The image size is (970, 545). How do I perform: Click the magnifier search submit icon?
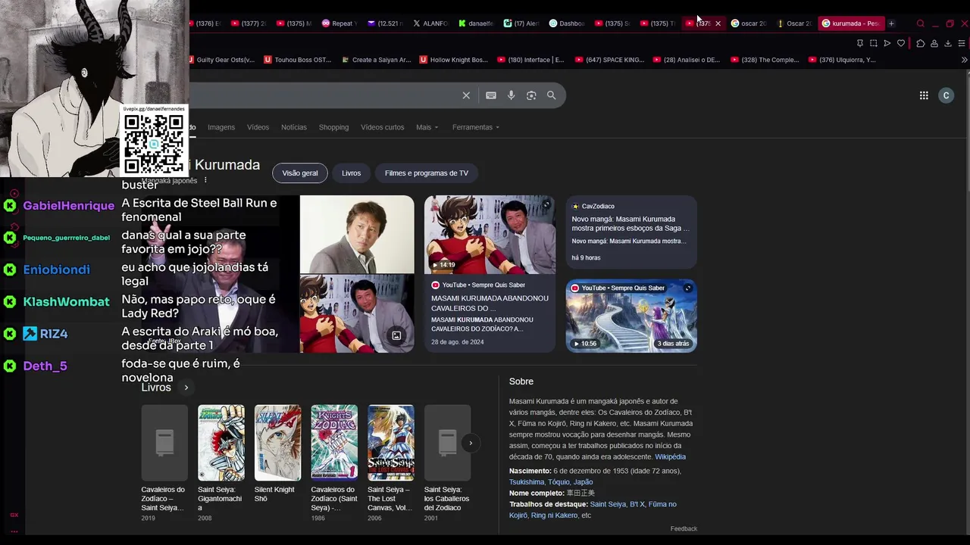[x=552, y=95]
